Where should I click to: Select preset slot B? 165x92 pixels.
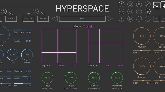point(139,4)
